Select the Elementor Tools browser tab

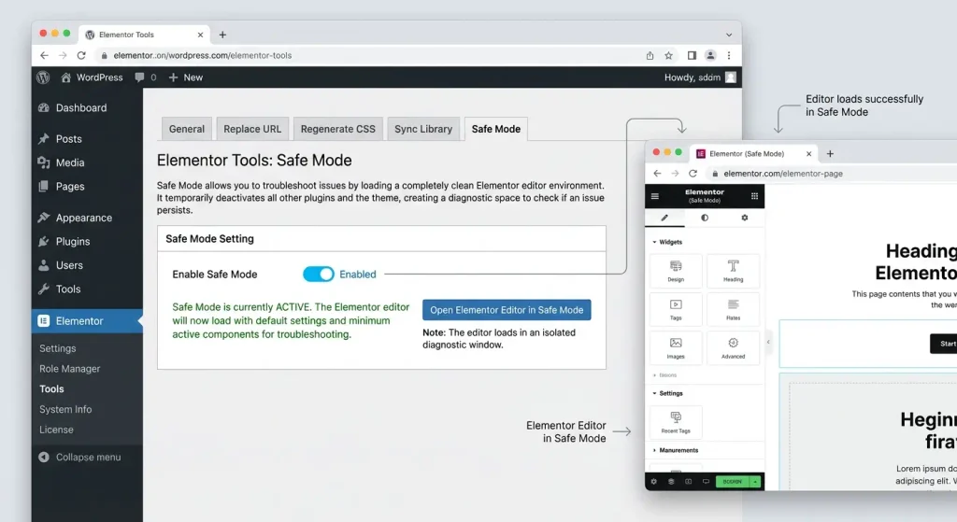pyautogui.click(x=145, y=35)
